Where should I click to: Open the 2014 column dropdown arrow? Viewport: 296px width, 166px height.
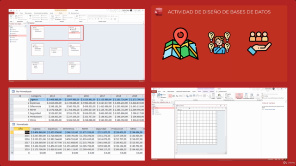(60, 96)
